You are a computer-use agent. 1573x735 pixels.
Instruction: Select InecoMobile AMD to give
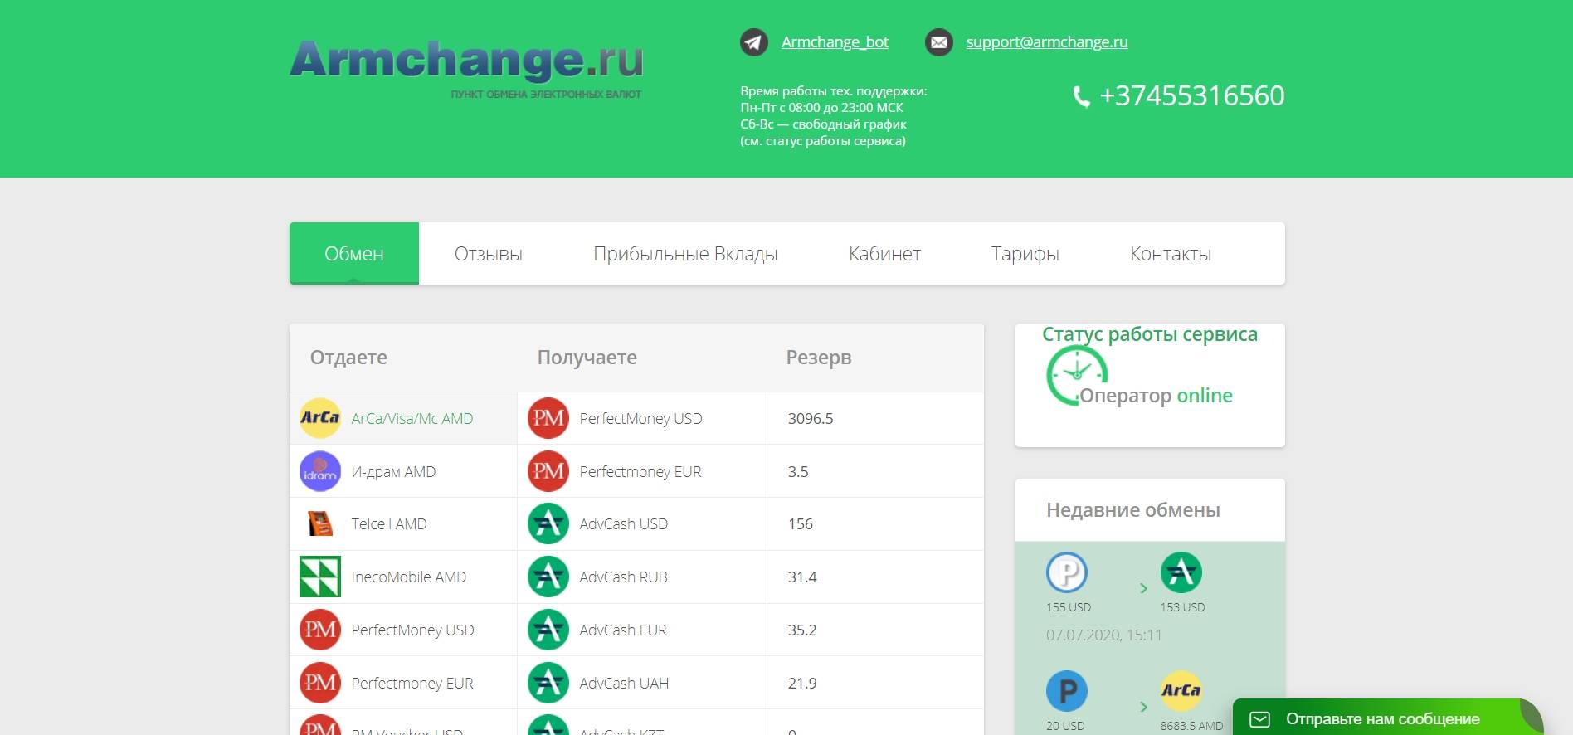tap(403, 577)
